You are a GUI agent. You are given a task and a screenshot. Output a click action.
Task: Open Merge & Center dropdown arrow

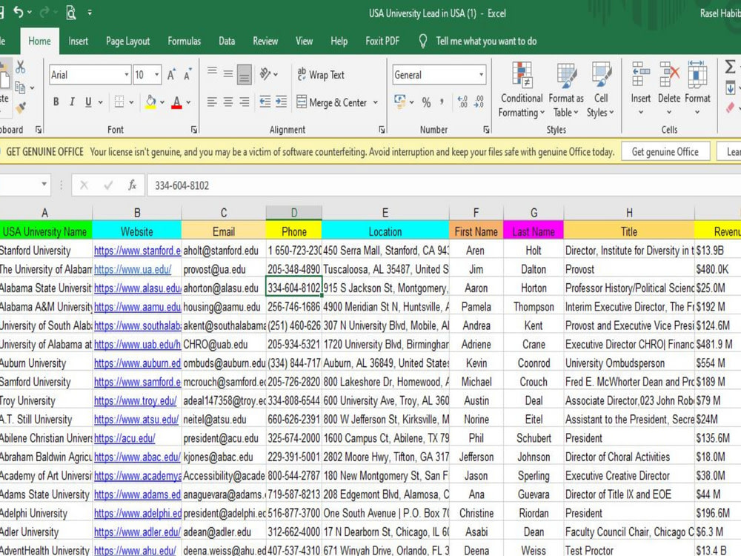(x=376, y=102)
